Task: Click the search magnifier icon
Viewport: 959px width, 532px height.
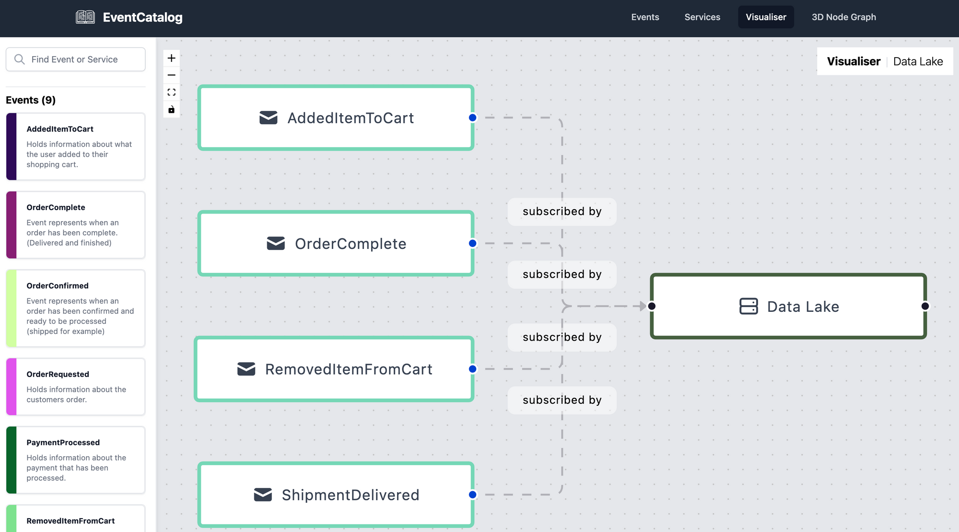Action: point(19,59)
